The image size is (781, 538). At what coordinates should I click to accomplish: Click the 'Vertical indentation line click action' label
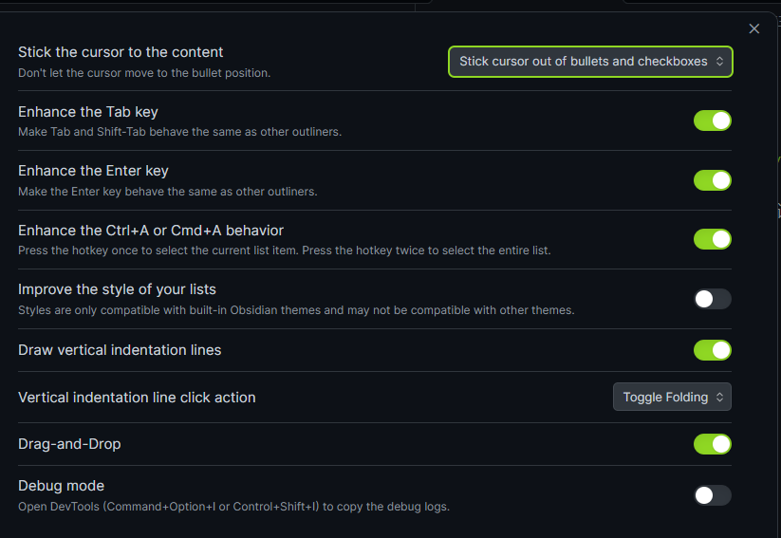coord(137,398)
